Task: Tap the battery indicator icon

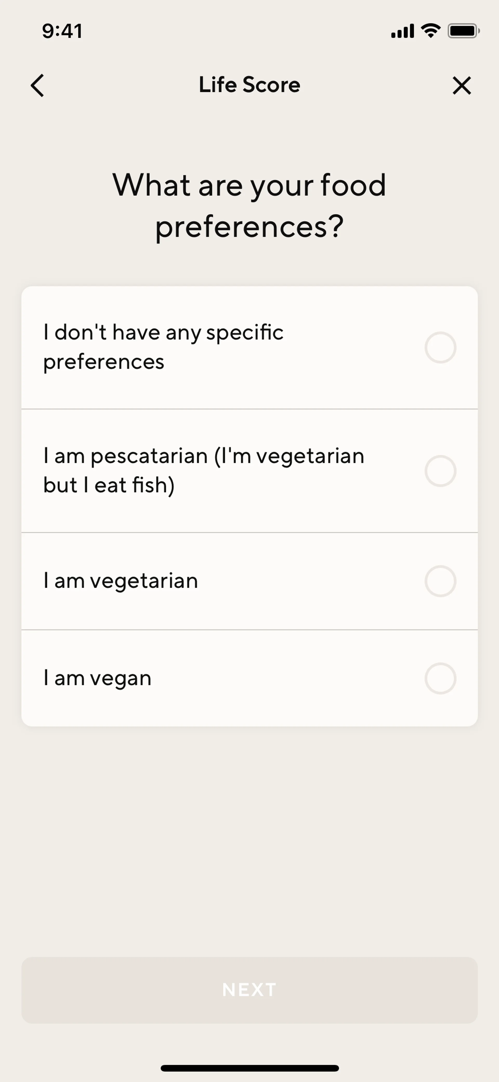Action: (463, 31)
